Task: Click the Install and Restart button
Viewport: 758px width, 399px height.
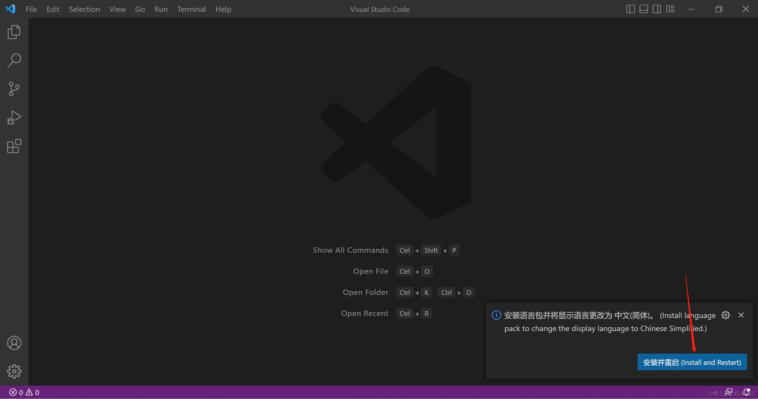Action: (x=692, y=362)
